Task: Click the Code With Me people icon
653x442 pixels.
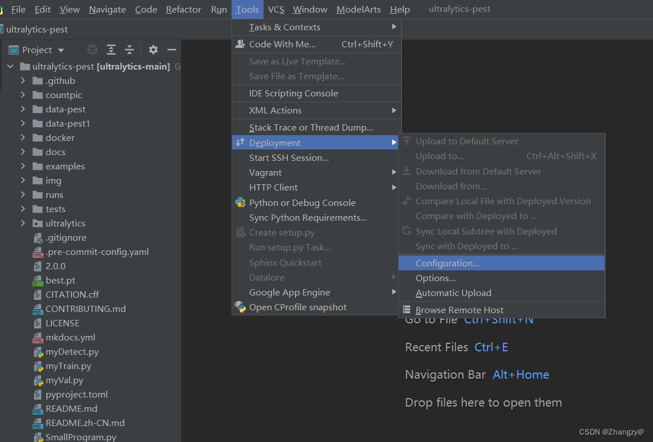Action: pyautogui.click(x=240, y=44)
